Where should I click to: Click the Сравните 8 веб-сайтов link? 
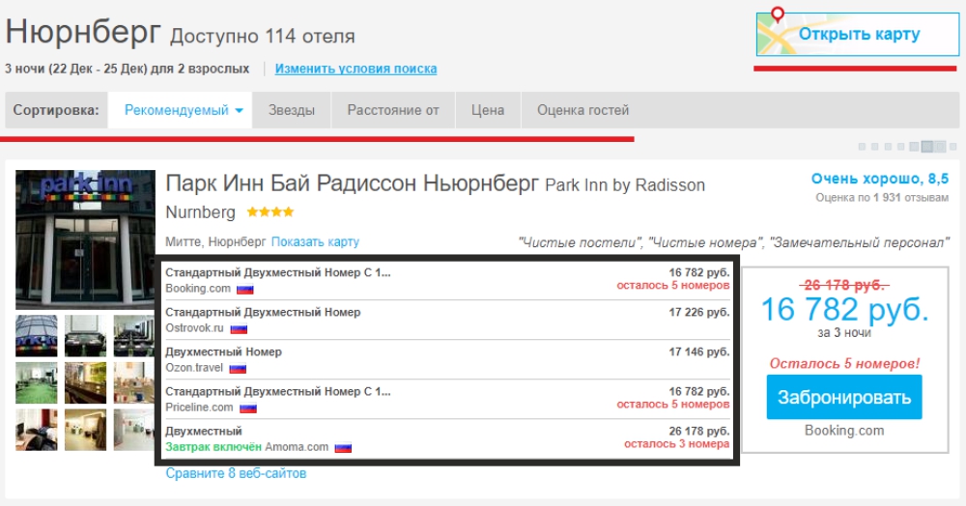coord(236,473)
